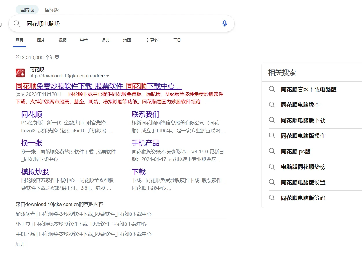
Task: Click 展开 to expand more site results
Action: [x=21, y=244]
